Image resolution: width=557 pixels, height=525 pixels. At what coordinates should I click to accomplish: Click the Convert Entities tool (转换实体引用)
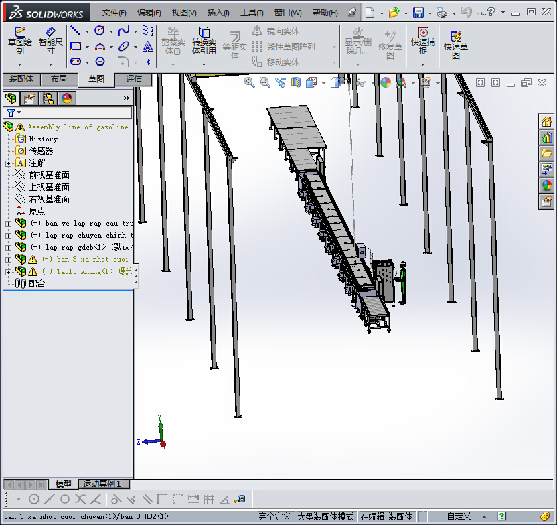click(x=204, y=42)
